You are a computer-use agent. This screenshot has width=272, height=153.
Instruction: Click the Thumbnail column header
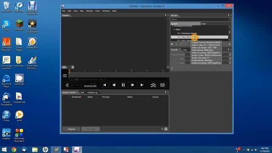click(76, 97)
